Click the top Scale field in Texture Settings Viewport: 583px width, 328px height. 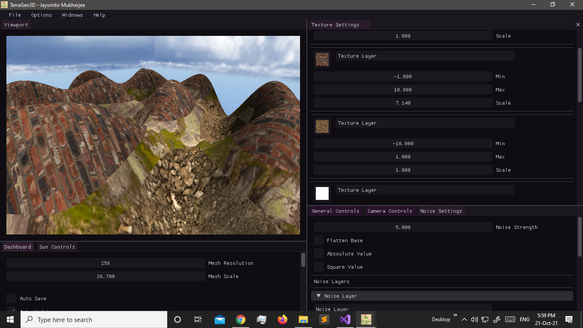pyautogui.click(x=403, y=36)
